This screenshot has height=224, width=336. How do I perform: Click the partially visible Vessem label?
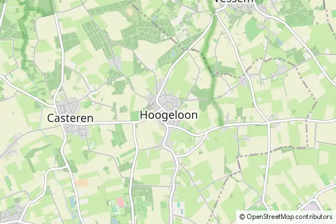click(234, 1)
